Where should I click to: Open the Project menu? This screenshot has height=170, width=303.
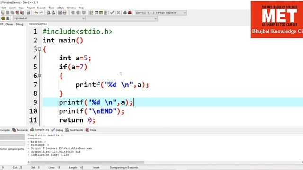pos(30,8)
